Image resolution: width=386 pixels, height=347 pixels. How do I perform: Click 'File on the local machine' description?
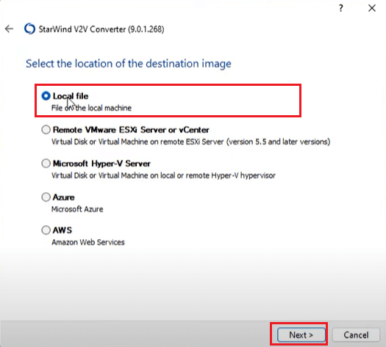[91, 108]
